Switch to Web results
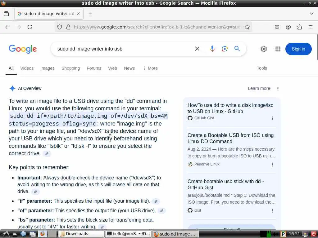Viewport: 318px width, 238px height. (112, 68)
